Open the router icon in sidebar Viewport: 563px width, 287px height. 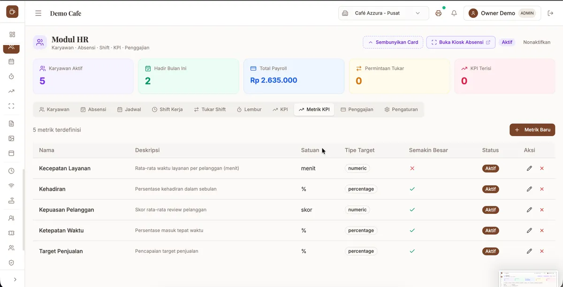coord(12,201)
